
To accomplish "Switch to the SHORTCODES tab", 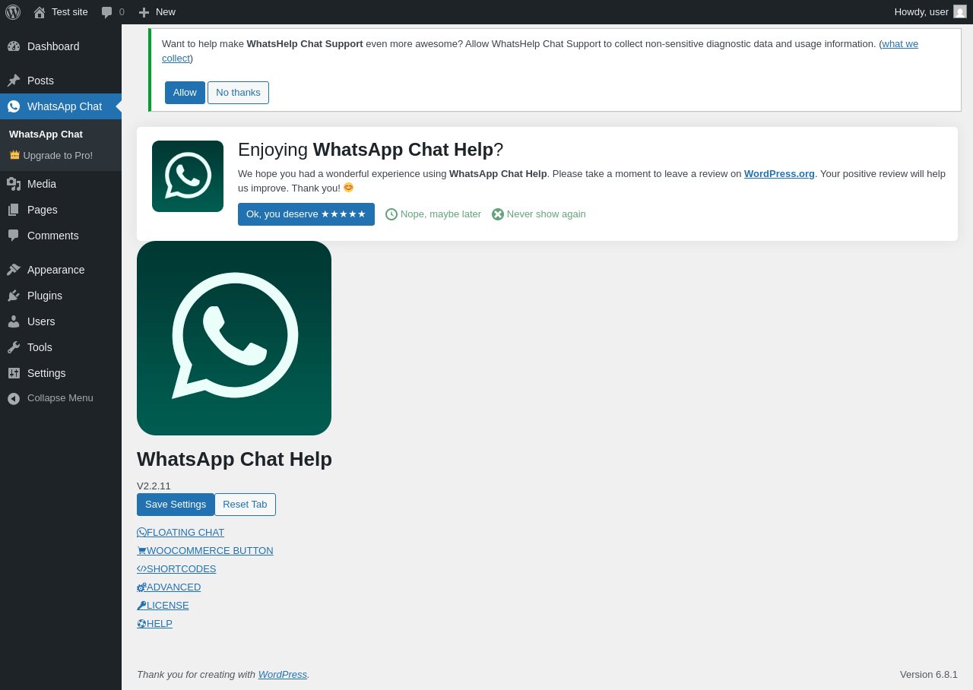I will pos(176,568).
